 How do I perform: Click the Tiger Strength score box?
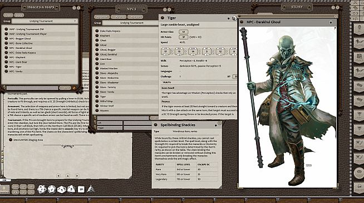point(165,51)
